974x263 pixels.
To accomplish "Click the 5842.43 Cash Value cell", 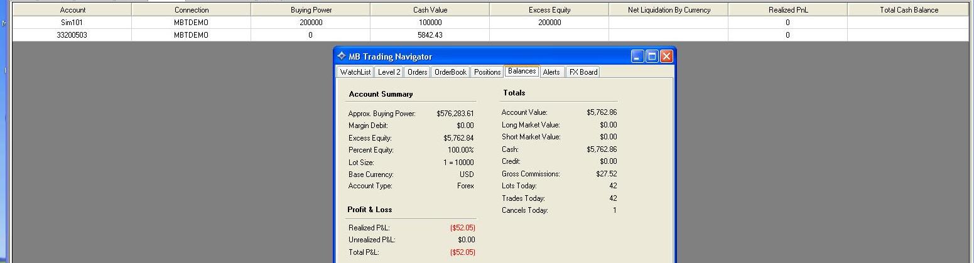I will [430, 35].
